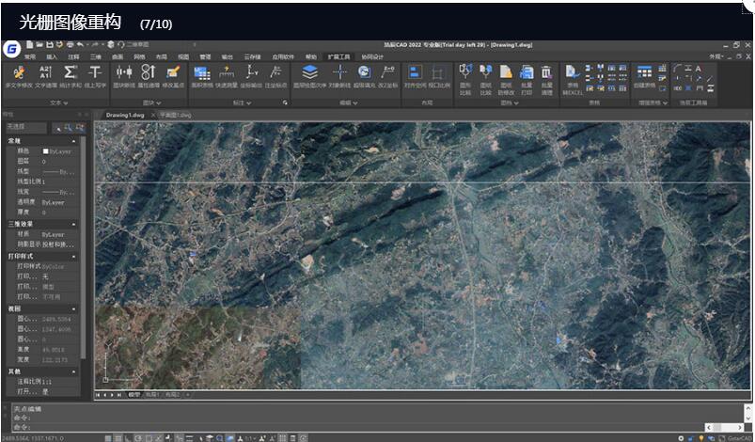755x442 pixels.
Task: Click the ByLayer color swatch in properties
Action: [45, 150]
